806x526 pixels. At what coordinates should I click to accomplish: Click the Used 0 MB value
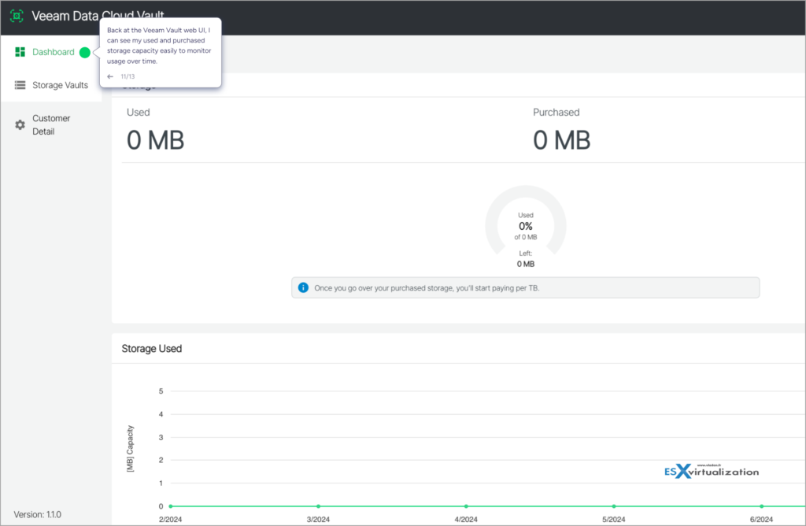(x=155, y=140)
